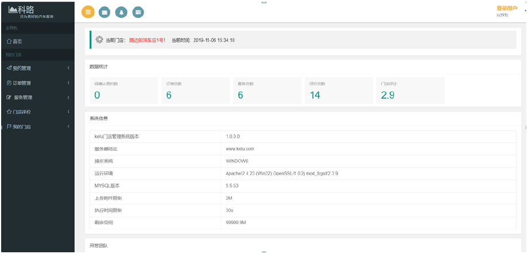Click the card icon in top toolbar
The width and height of the screenshot is (528, 254).
pyautogui.click(x=138, y=12)
